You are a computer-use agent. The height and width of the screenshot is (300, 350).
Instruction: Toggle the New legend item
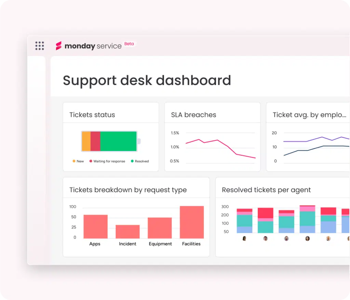(78, 161)
